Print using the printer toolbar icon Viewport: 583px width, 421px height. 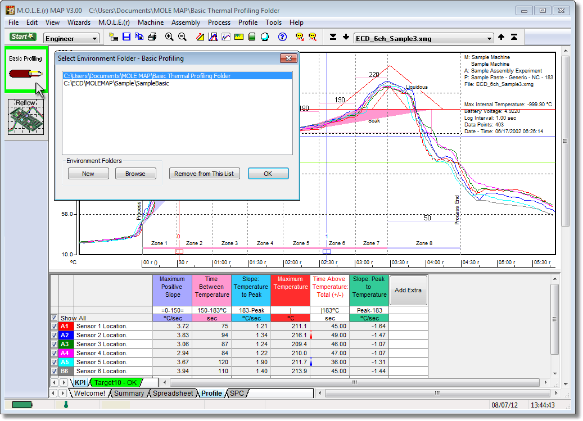click(152, 37)
